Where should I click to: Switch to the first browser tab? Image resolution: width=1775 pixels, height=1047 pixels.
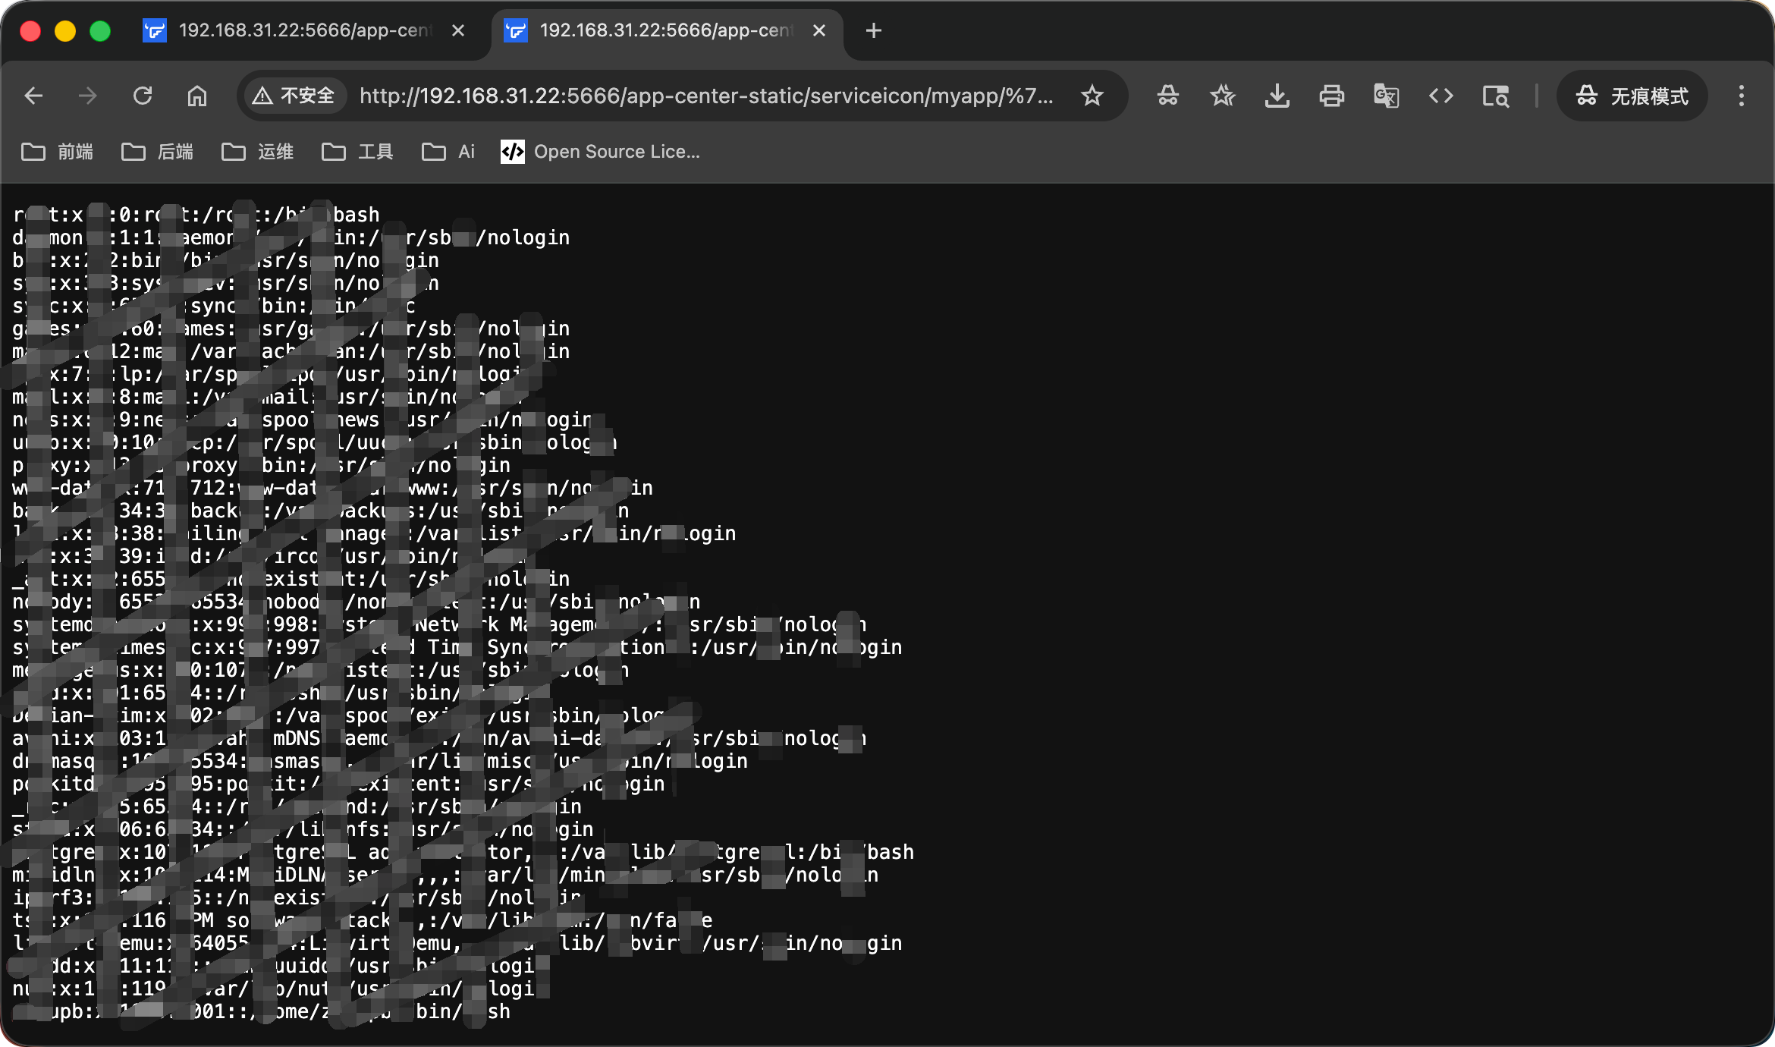pos(303,30)
